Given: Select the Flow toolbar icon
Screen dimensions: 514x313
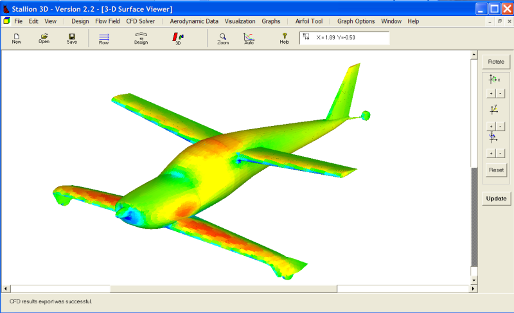Looking at the screenshot, I should 104,39.
